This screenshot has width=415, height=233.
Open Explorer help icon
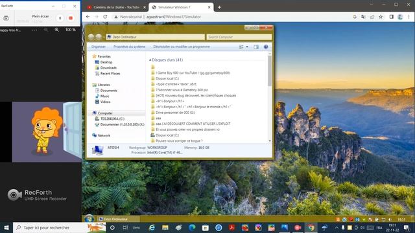pyautogui.click(x=266, y=47)
